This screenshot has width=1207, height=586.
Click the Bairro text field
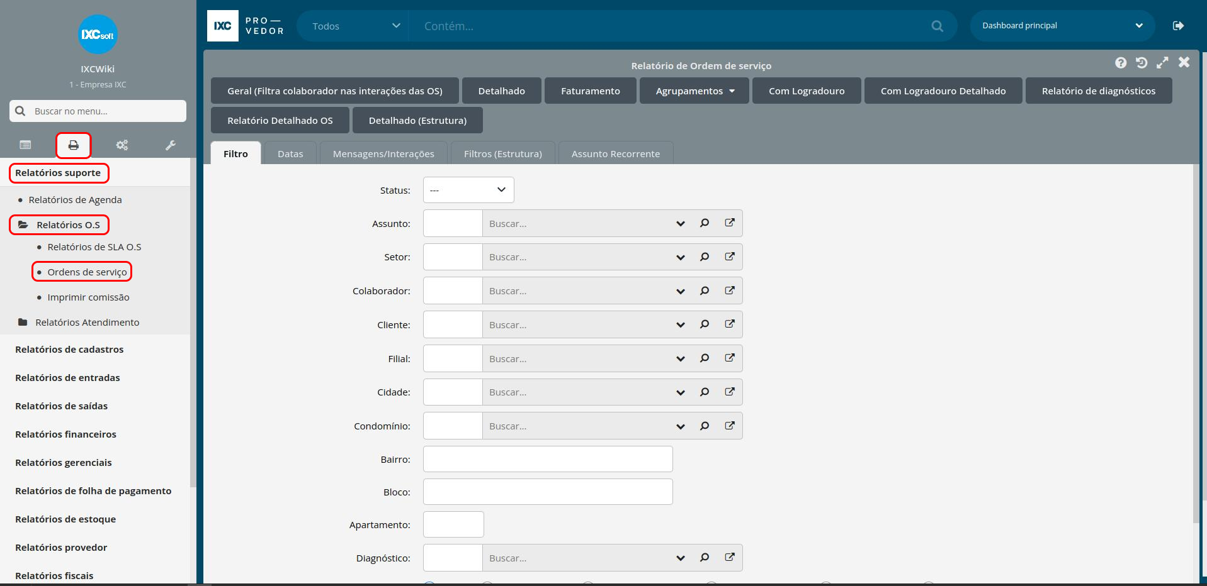click(x=548, y=459)
